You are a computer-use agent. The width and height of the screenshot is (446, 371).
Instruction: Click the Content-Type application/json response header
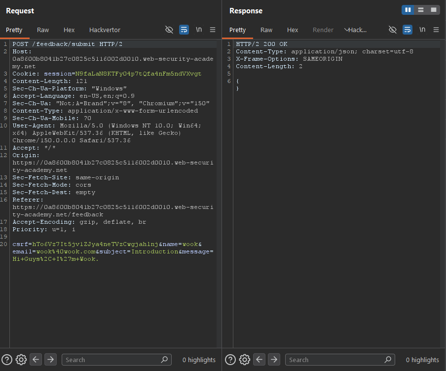[325, 51]
